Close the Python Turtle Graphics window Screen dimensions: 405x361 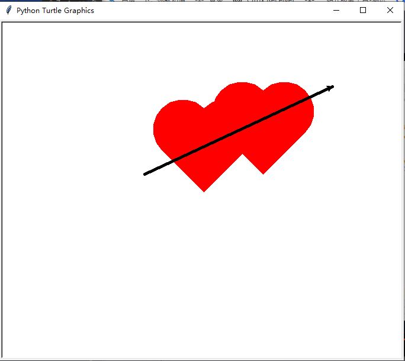click(390, 10)
